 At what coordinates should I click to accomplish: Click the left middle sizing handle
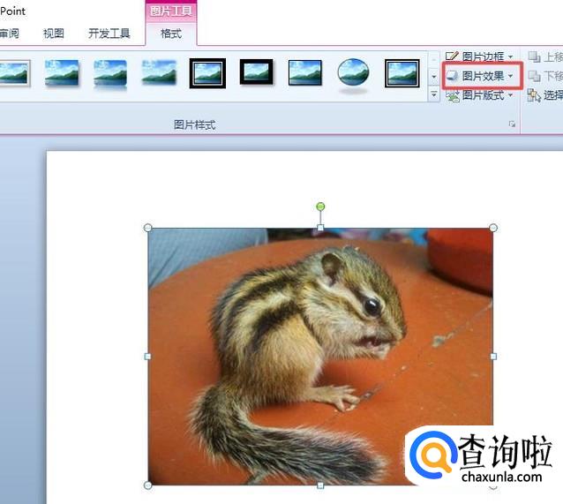coord(147,357)
